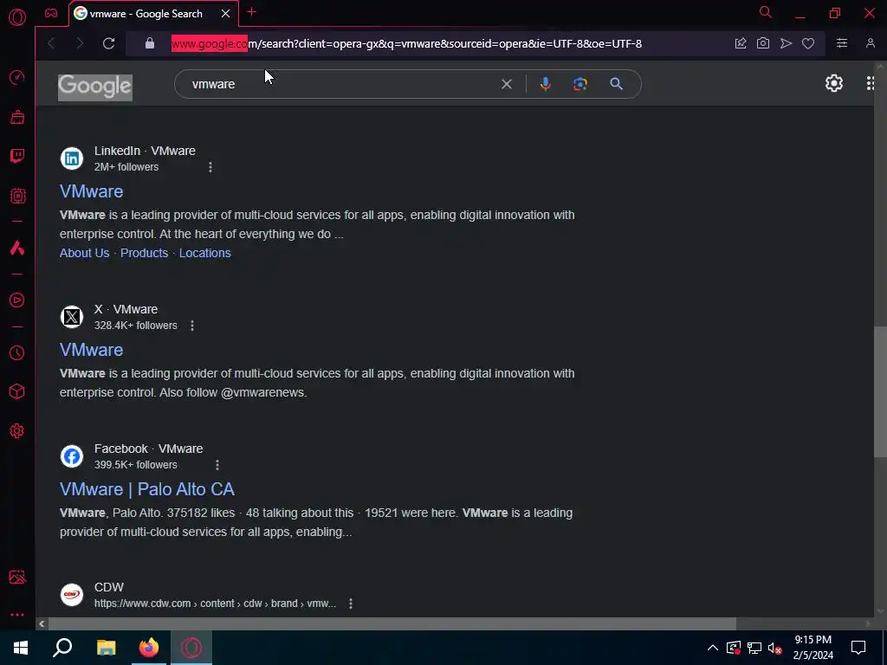View site security lock info
Screen dimensions: 887x665
[149, 43]
